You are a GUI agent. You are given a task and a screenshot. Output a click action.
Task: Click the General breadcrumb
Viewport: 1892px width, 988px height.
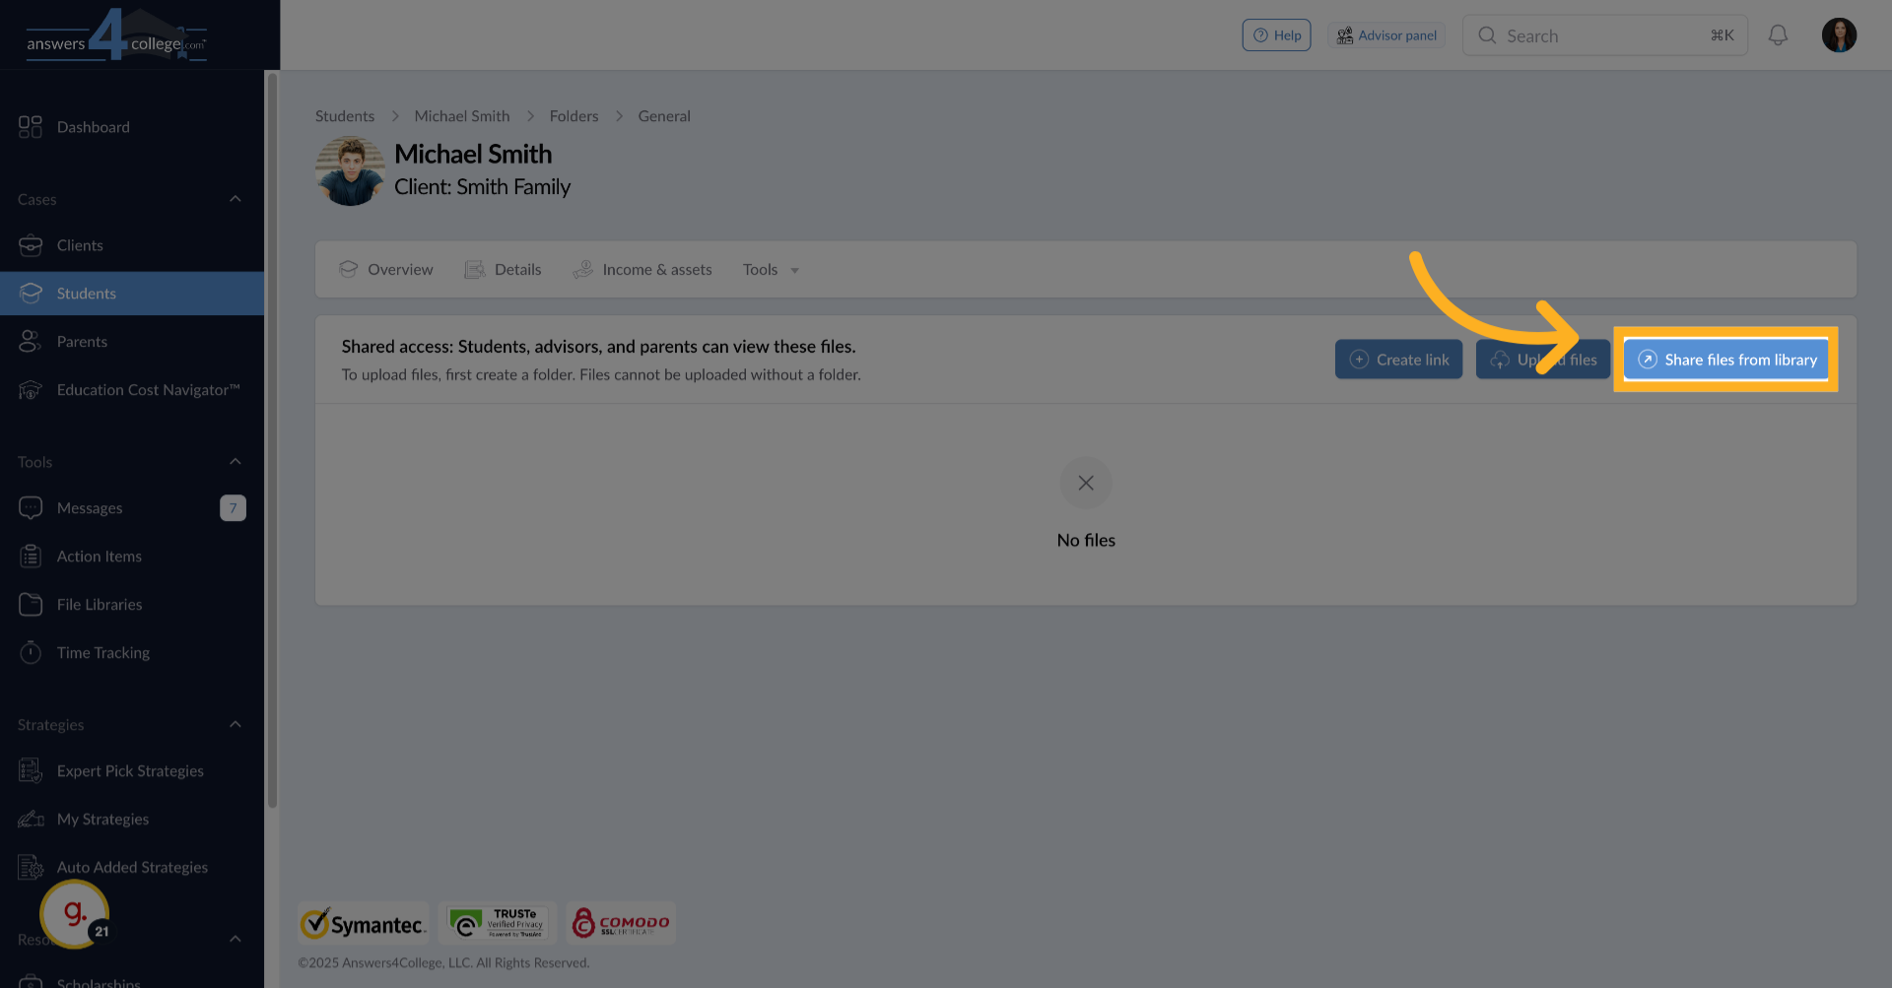click(x=664, y=116)
